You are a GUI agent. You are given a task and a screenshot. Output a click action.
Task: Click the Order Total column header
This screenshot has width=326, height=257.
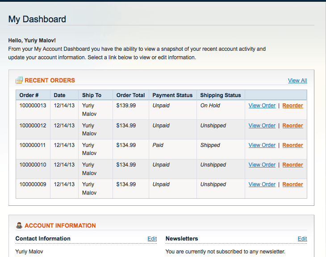click(x=130, y=95)
